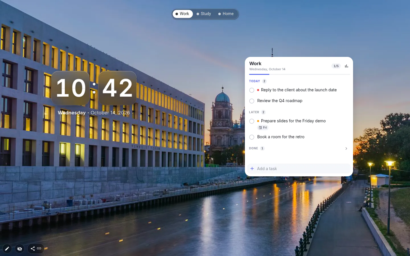Click the orange priority dot on slides task
The height and width of the screenshot is (256, 410).
pos(258,121)
